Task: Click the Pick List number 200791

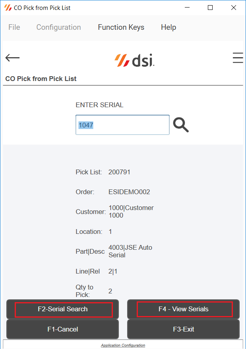Action: (119, 172)
